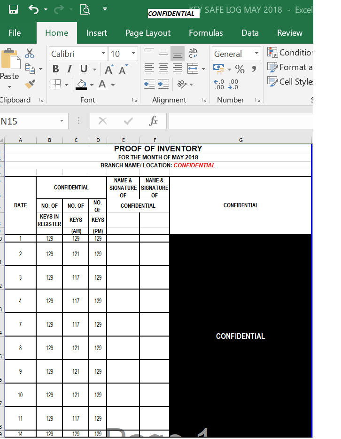Bottom-align the cell content
The width and height of the screenshot is (341, 439).
click(x=178, y=53)
